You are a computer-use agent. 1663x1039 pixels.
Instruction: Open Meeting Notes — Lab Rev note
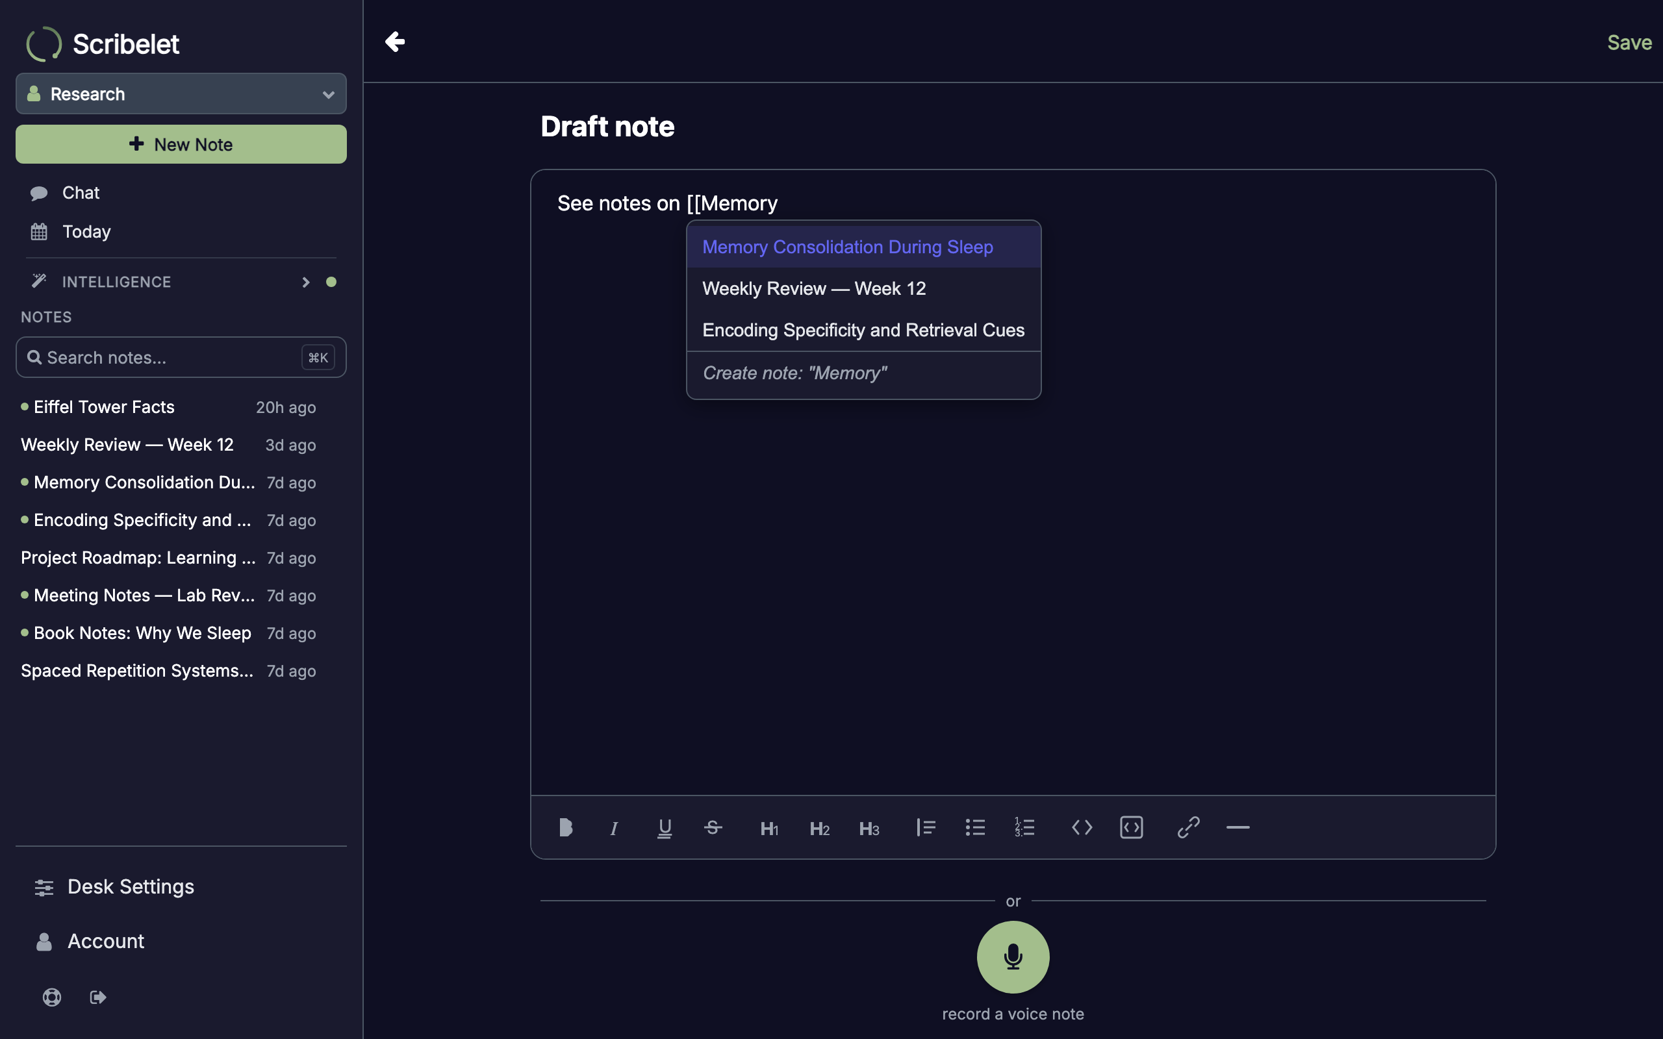click(x=168, y=595)
